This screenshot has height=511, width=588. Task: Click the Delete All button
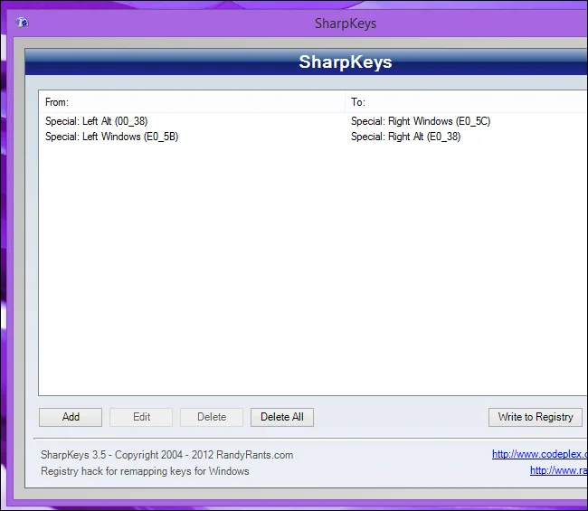point(282,417)
